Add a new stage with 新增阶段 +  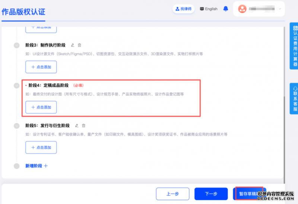37,166
